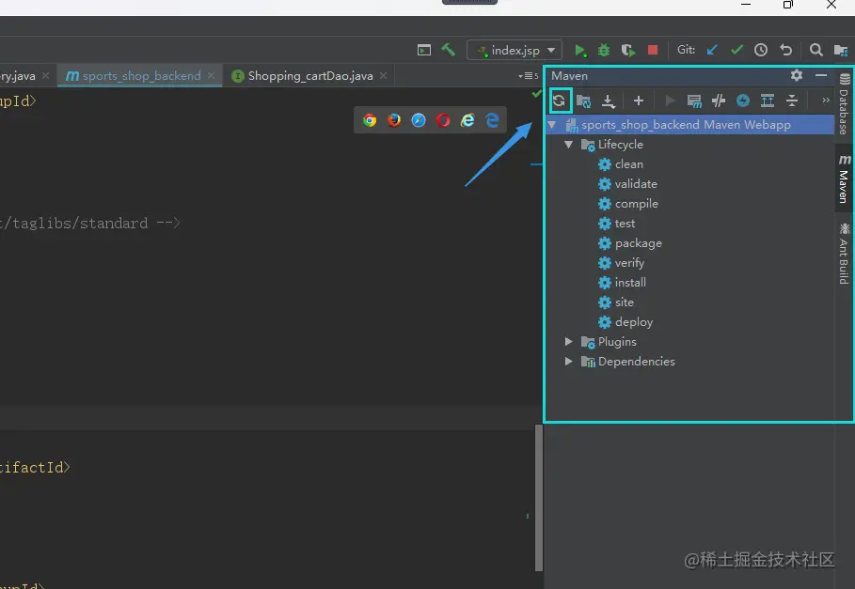Toggle Maven side tool window tab
Viewport: 855px width, 589px height.
[x=844, y=178]
